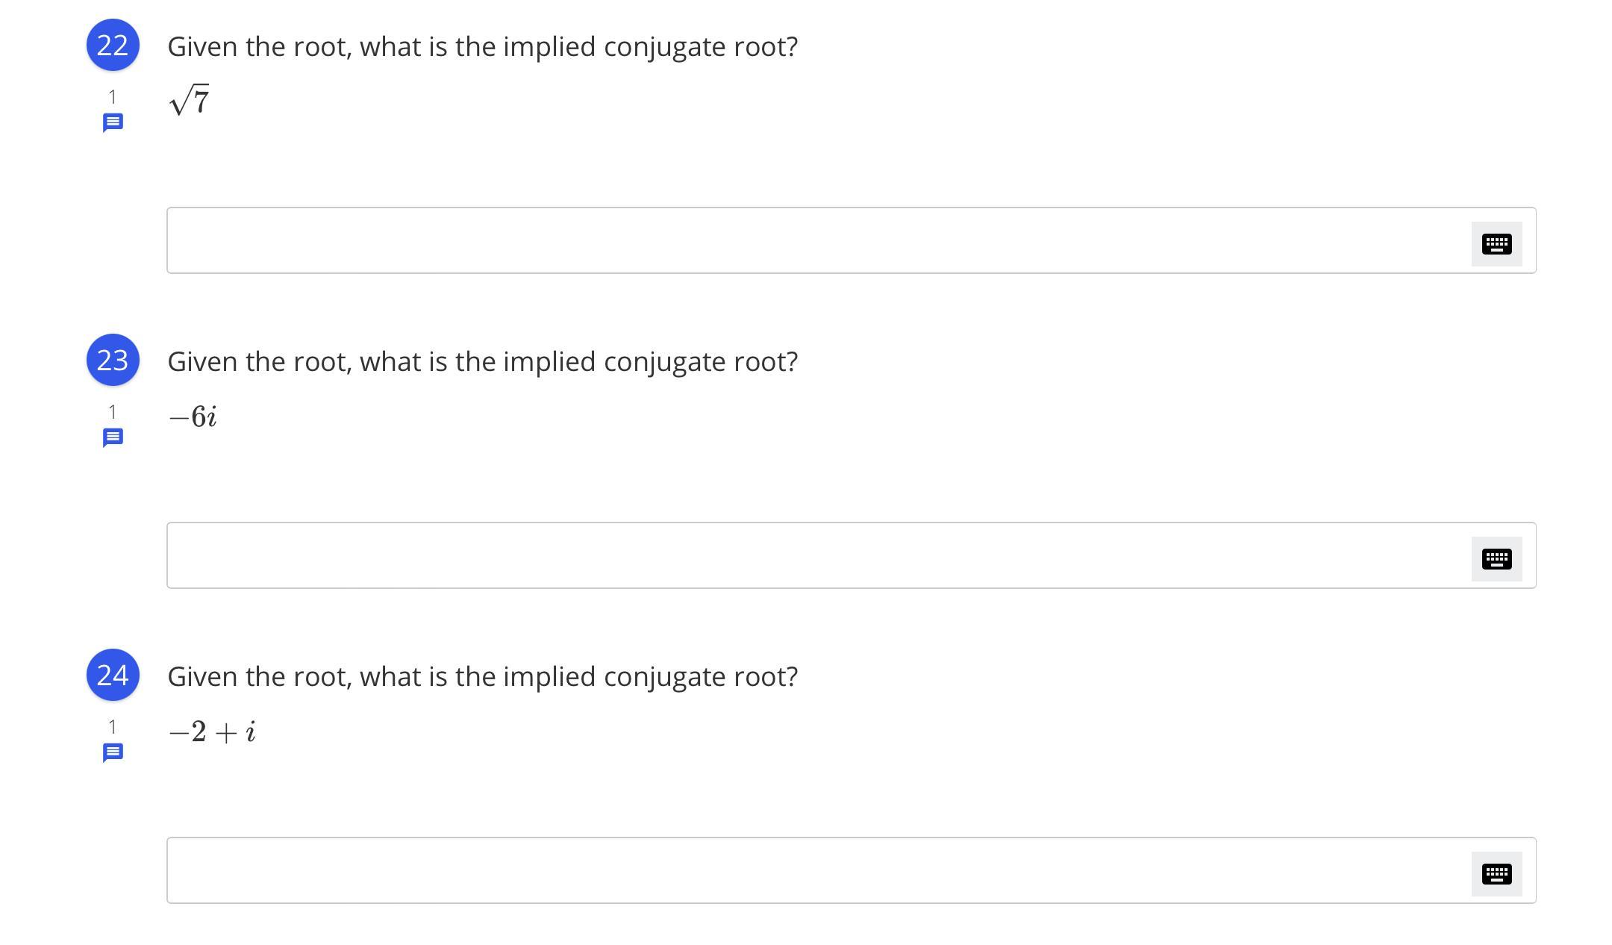Open math keyboard for question 23 answer
Image resolution: width=1612 pixels, height=945 pixels.
(1496, 559)
